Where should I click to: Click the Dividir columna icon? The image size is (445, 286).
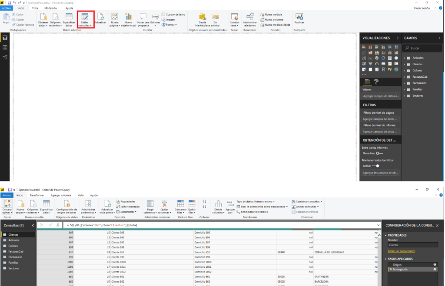pos(218,205)
